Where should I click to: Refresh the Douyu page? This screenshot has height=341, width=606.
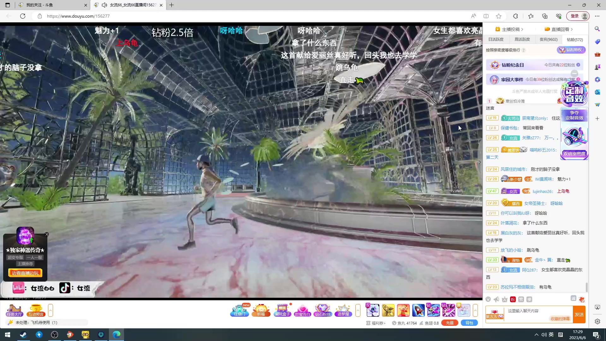[x=23, y=16]
